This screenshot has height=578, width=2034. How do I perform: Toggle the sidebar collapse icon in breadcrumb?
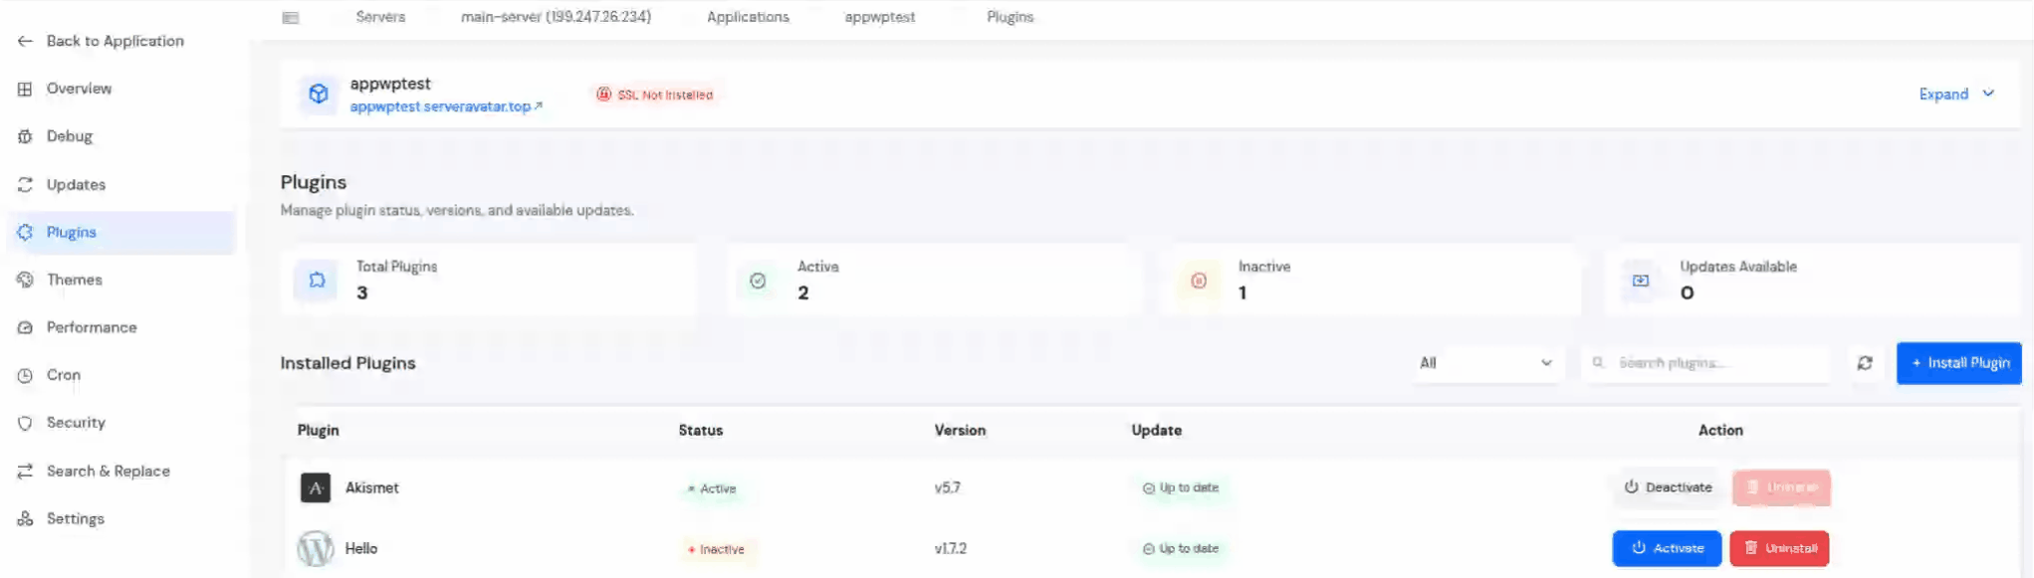291,17
